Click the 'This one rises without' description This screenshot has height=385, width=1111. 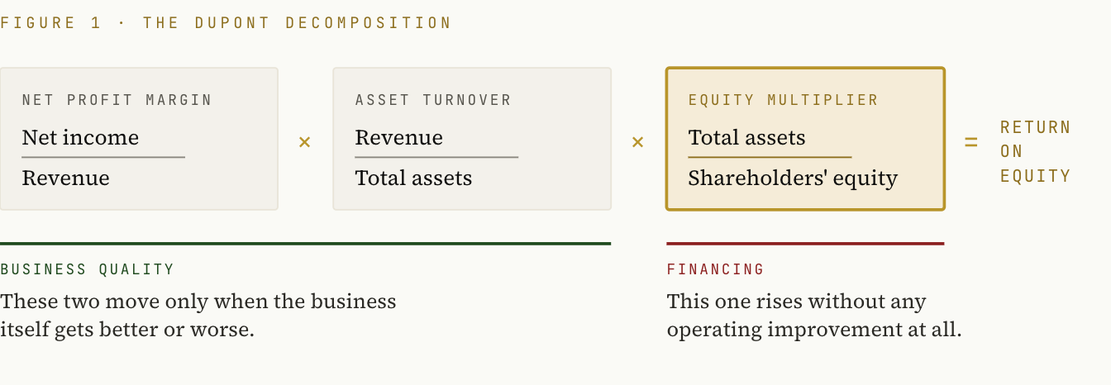pyautogui.click(x=814, y=315)
